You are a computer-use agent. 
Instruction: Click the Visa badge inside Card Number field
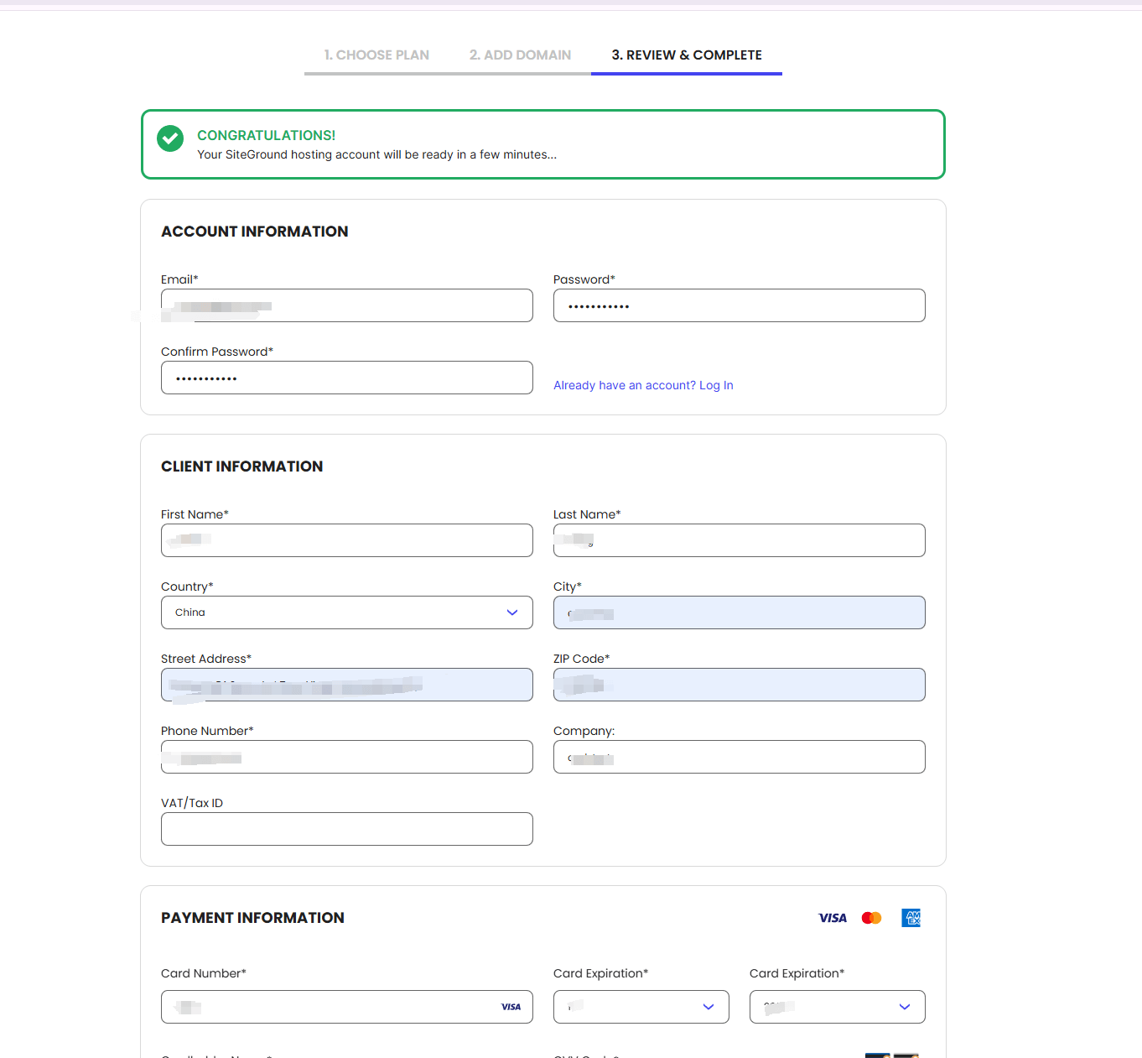tap(511, 1007)
